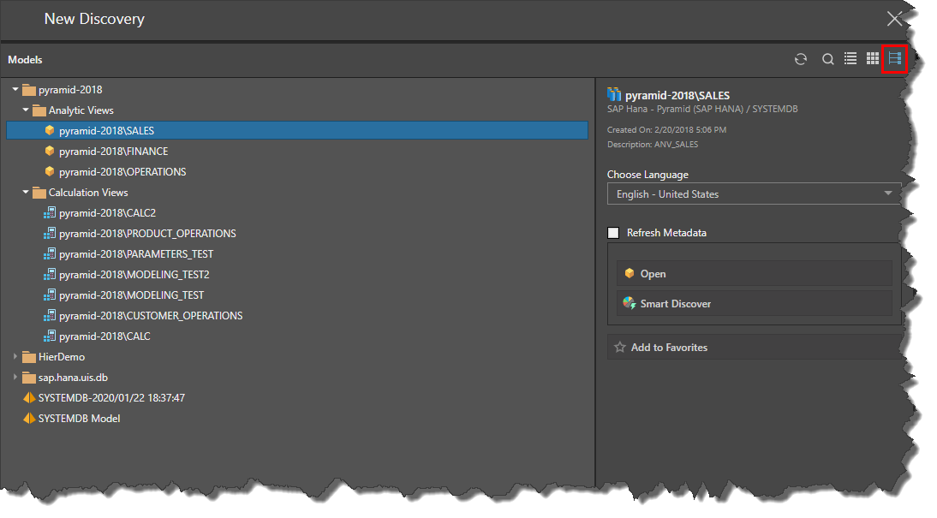Screen dimensions: 937x518
Task: Click the model icon beside the pyramid-2018\SALES heading
Action: [x=614, y=94]
